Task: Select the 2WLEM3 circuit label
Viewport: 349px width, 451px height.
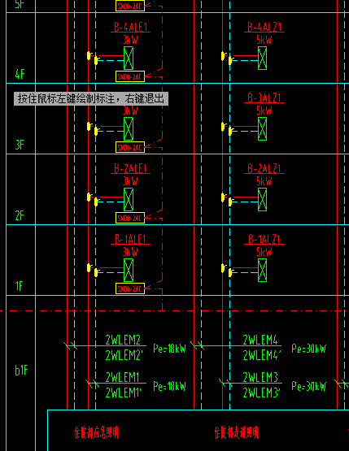Action: pyautogui.click(x=260, y=377)
